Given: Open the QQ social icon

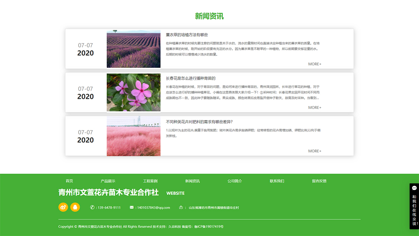Looking at the screenshot, I should tap(75, 207).
